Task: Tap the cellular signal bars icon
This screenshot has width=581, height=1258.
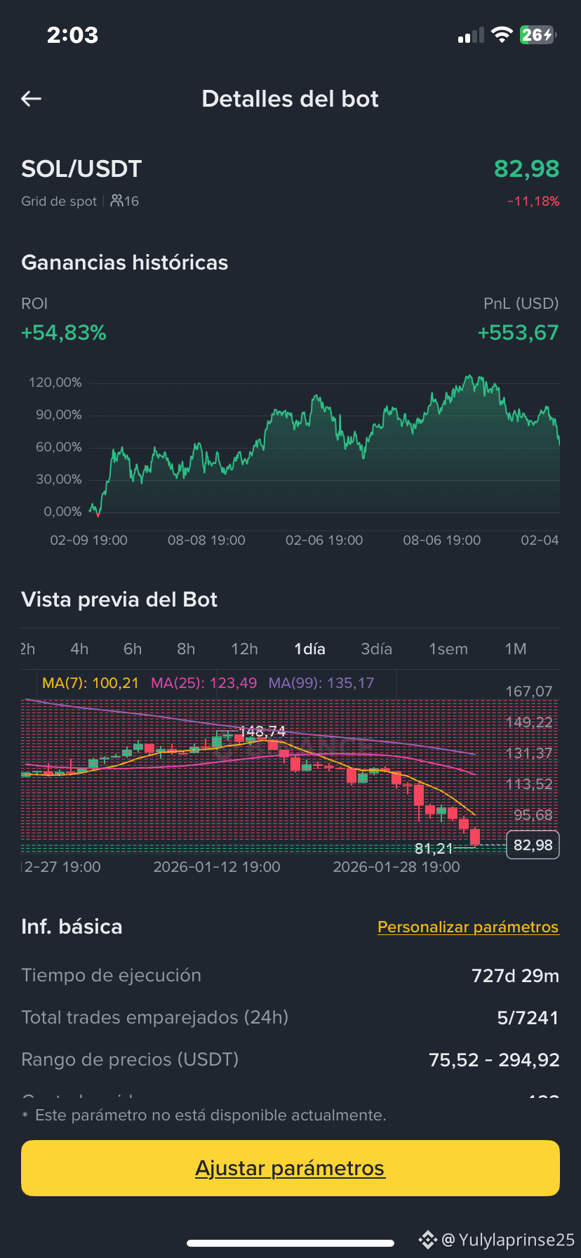Action: [x=471, y=36]
